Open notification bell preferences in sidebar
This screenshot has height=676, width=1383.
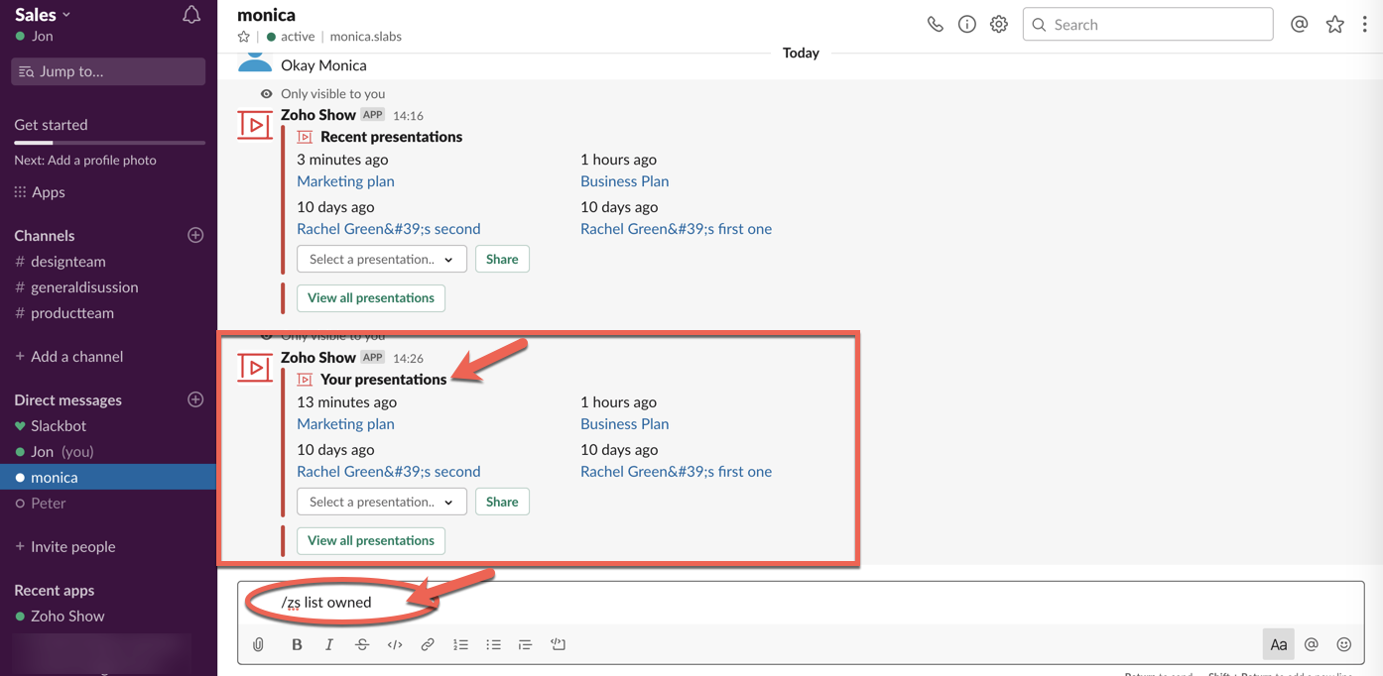[x=191, y=15]
